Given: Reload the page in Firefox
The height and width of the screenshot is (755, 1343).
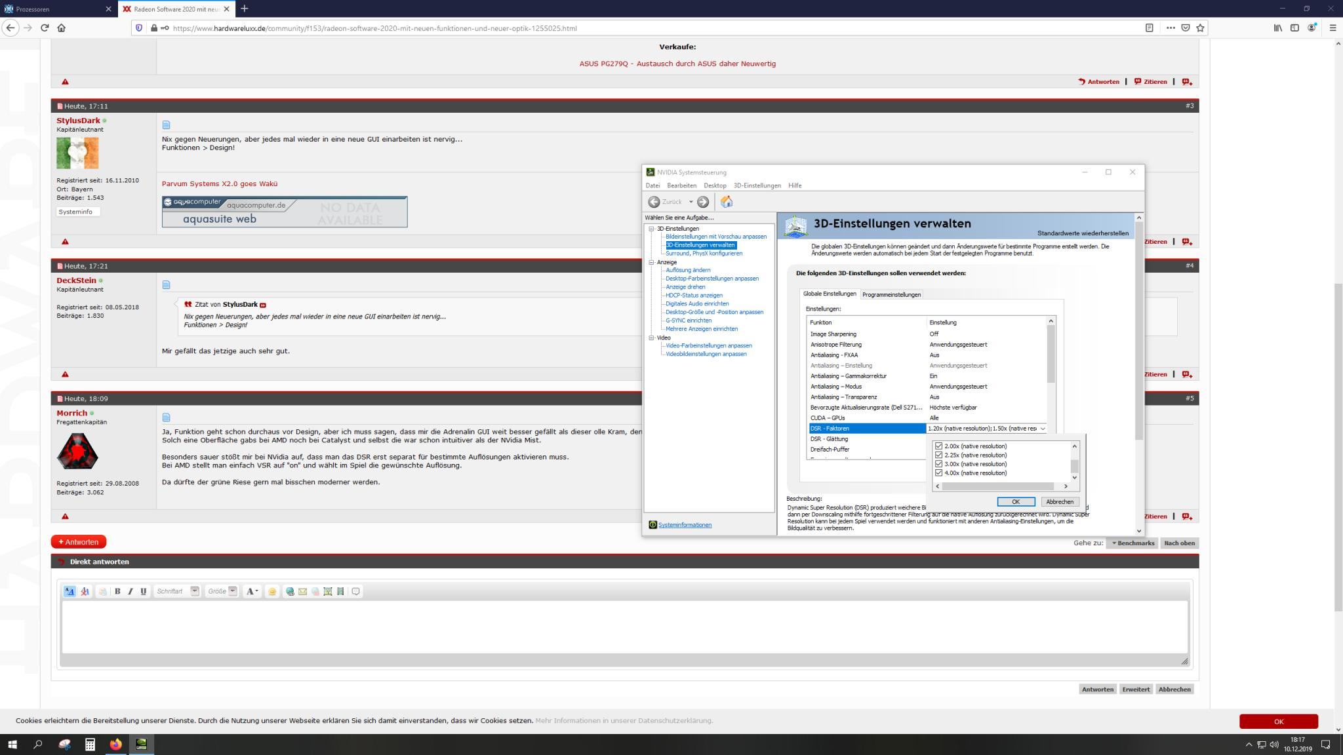Looking at the screenshot, I should point(45,28).
